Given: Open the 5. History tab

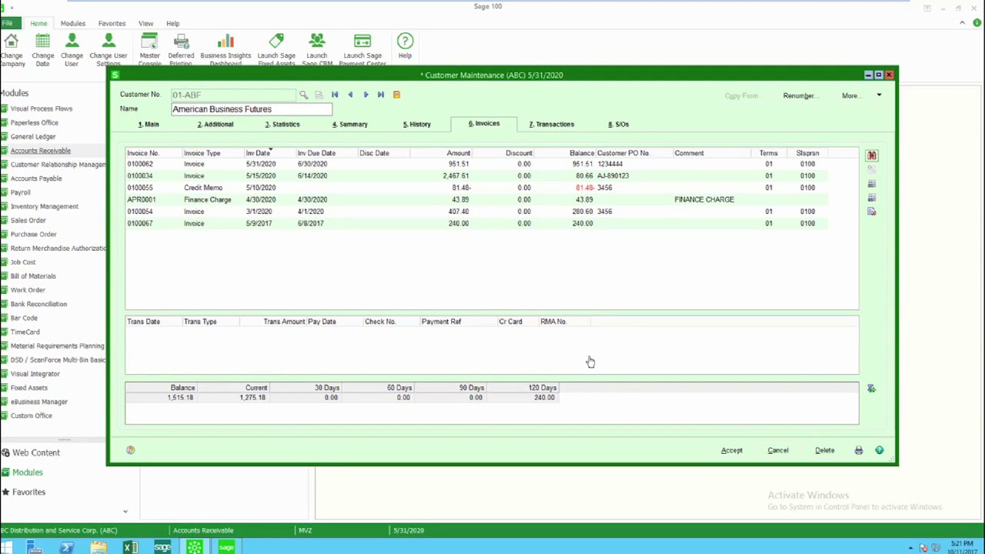Looking at the screenshot, I should [417, 124].
